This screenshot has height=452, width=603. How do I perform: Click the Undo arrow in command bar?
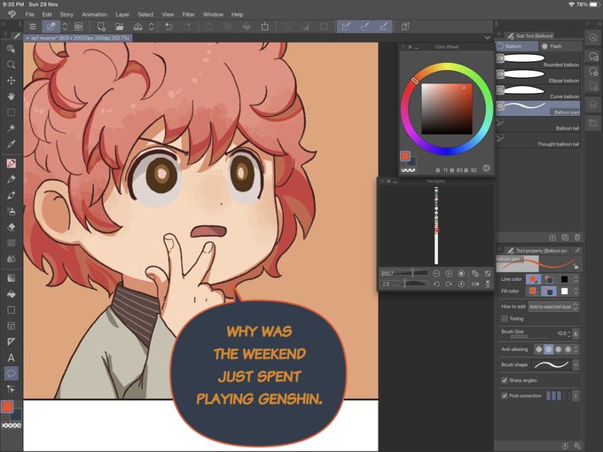click(x=168, y=27)
